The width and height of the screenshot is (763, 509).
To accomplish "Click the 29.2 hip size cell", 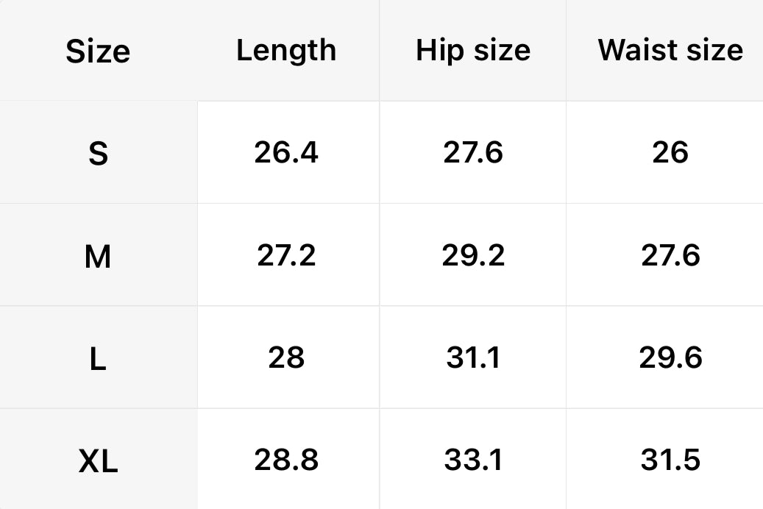I will 473,255.
